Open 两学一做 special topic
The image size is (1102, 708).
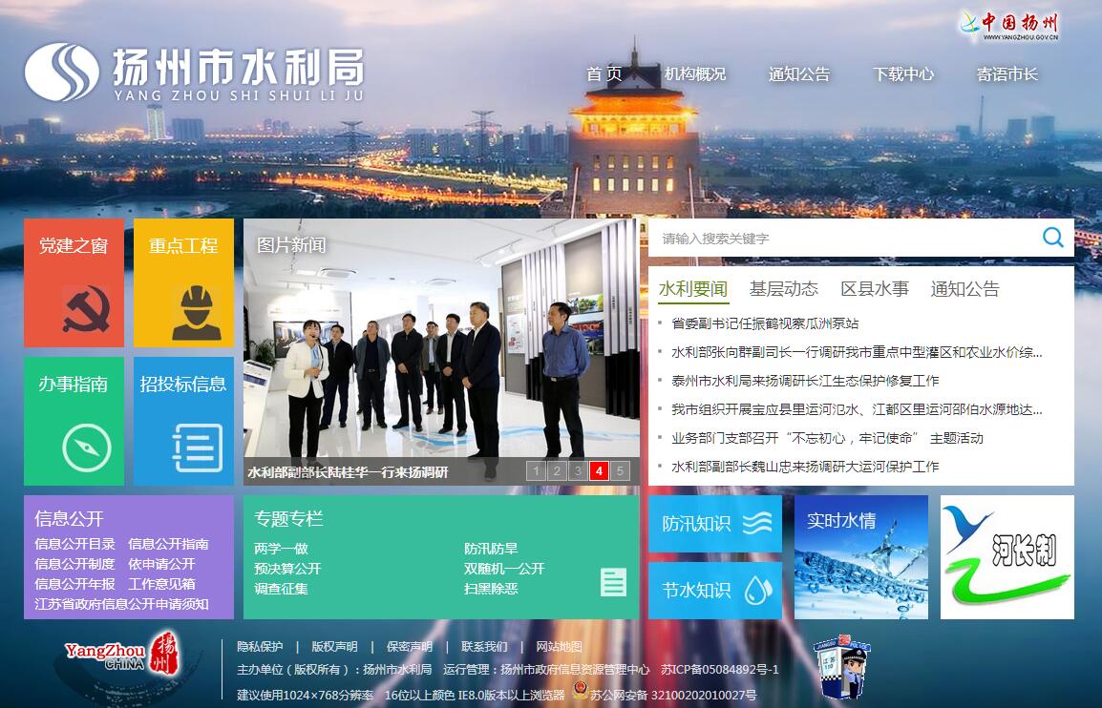click(281, 549)
